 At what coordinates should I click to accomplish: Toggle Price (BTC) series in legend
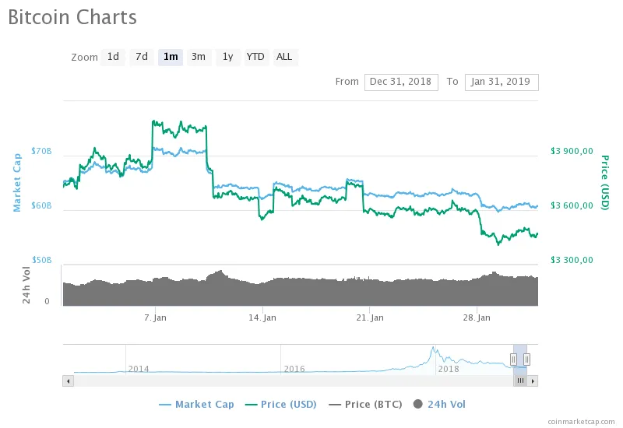click(365, 405)
